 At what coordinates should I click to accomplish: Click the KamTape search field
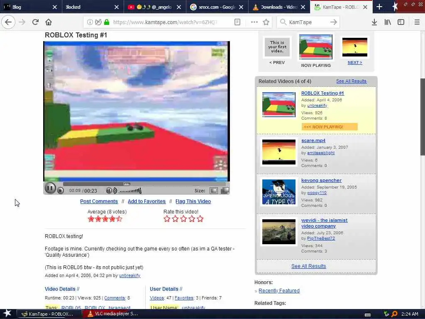308,22
